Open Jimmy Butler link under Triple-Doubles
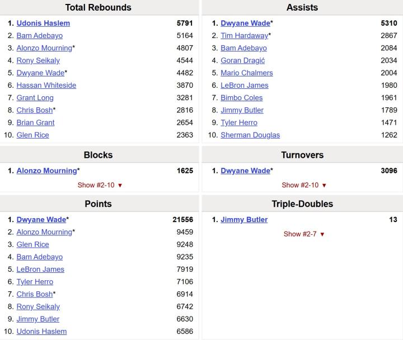 click(x=244, y=220)
